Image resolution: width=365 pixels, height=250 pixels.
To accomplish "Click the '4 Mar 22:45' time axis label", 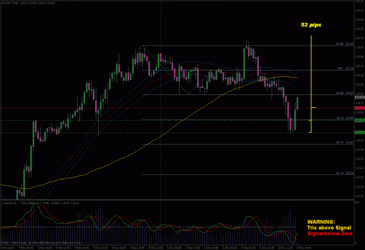I will (155, 248).
